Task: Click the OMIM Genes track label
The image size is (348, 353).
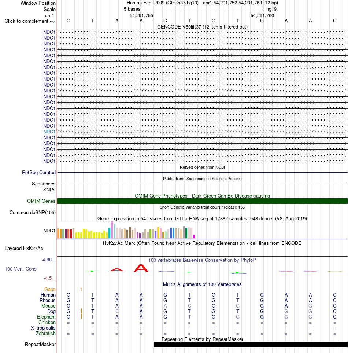Action: coord(41,201)
